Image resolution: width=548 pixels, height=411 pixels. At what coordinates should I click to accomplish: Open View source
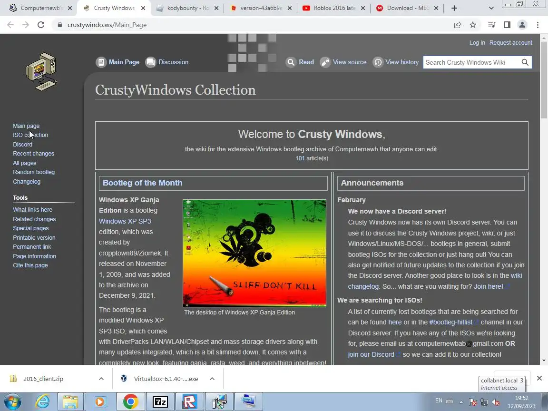coord(343,62)
